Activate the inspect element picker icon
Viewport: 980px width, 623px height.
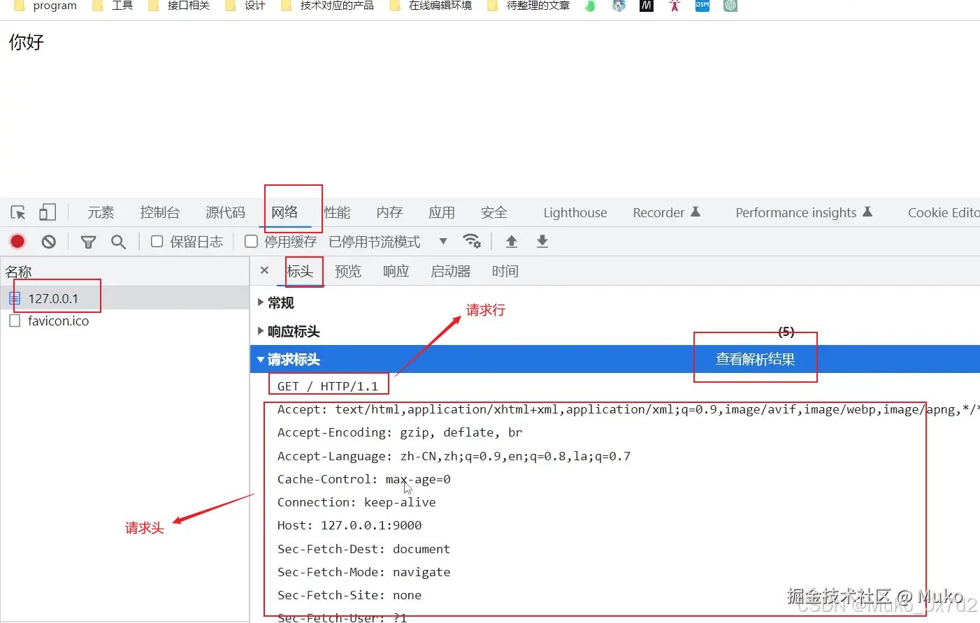(18, 212)
